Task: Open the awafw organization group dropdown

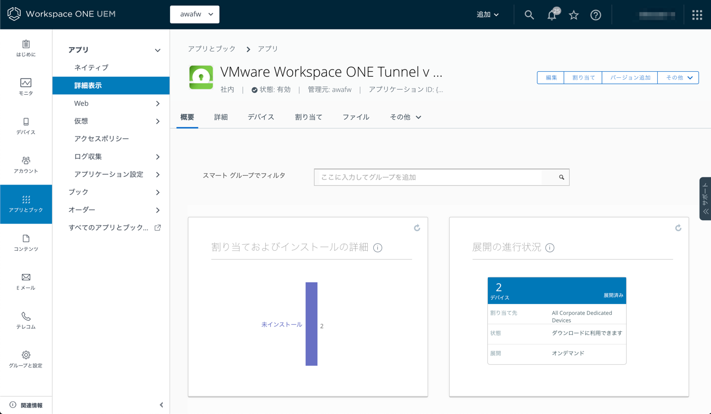Action: point(195,14)
